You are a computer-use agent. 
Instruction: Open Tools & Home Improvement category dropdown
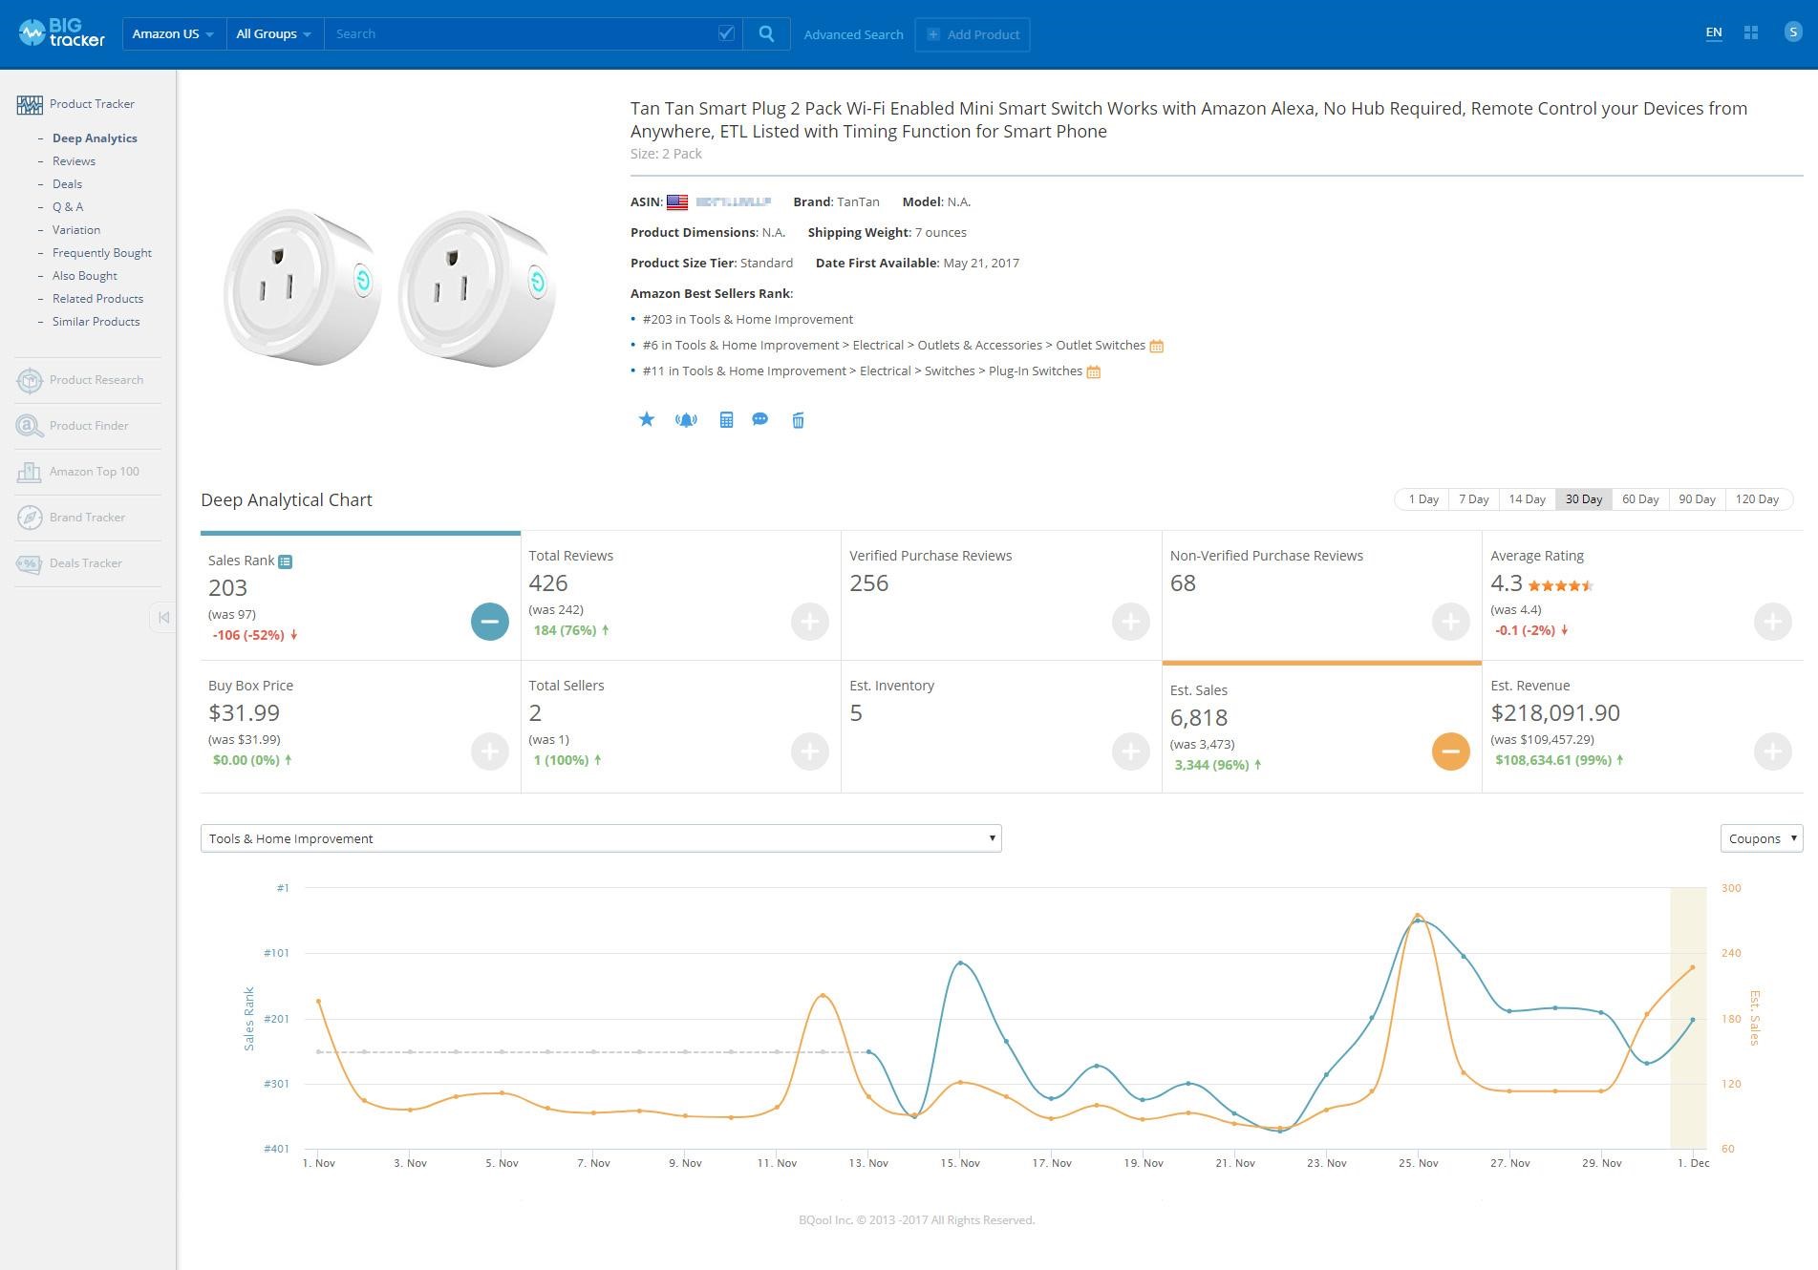(x=601, y=838)
